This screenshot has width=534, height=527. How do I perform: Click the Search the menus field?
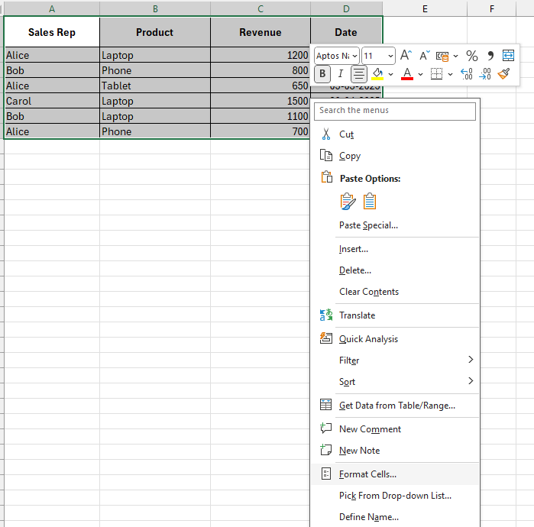pyautogui.click(x=395, y=111)
